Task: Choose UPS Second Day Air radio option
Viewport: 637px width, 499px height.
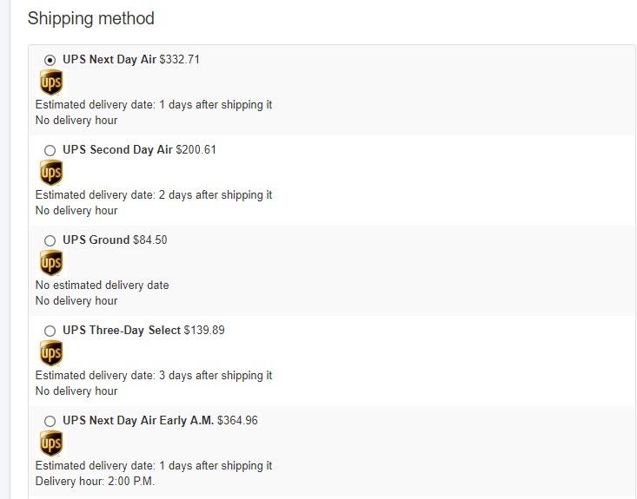Action: point(50,150)
